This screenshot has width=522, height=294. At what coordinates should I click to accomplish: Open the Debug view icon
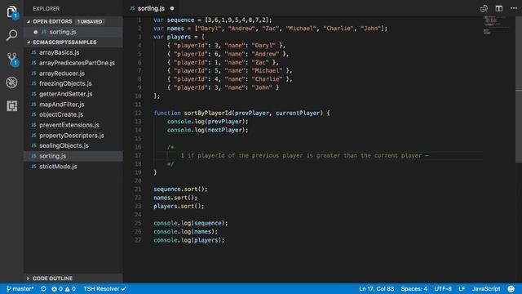[12, 82]
